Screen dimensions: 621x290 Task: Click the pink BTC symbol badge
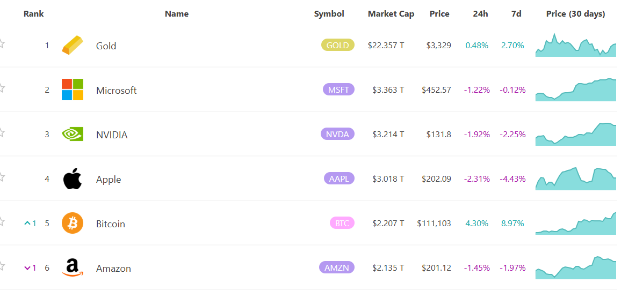pyautogui.click(x=342, y=223)
